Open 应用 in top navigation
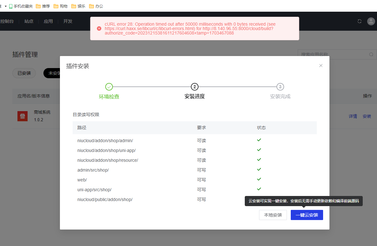The height and width of the screenshot is (246, 377). tap(48, 21)
